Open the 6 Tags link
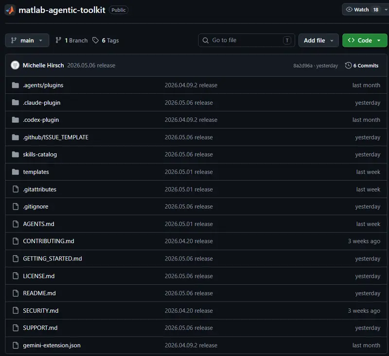The image size is (389, 356). point(106,40)
